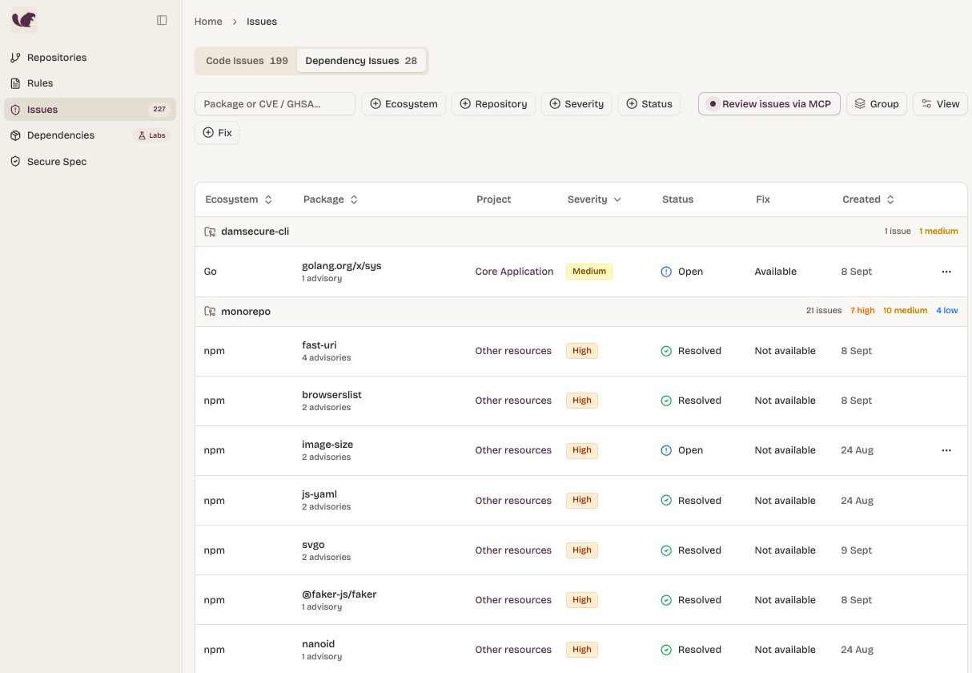Click the Issues breadcrumb

[x=262, y=22]
